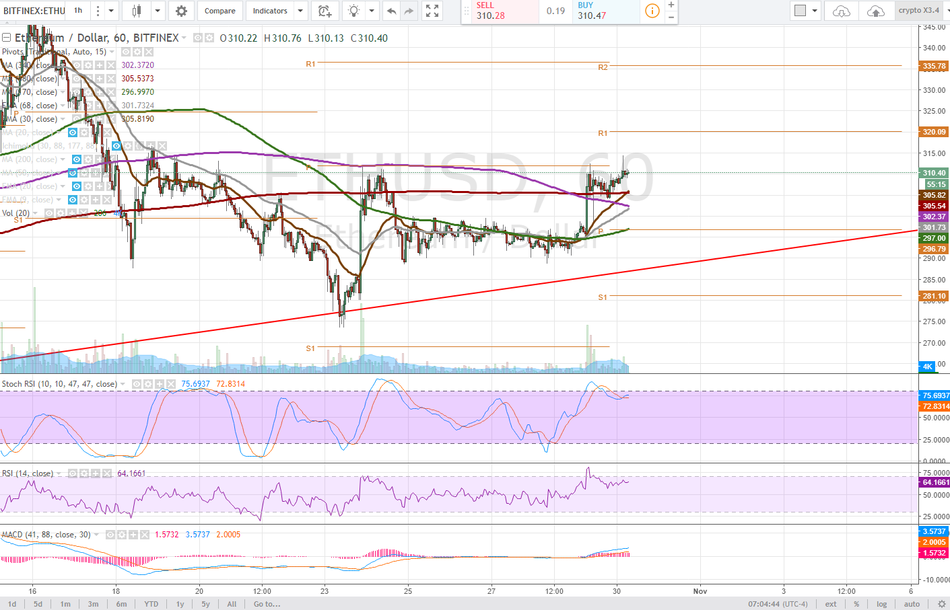Toggle fullscreen mode for the chart

(432, 11)
